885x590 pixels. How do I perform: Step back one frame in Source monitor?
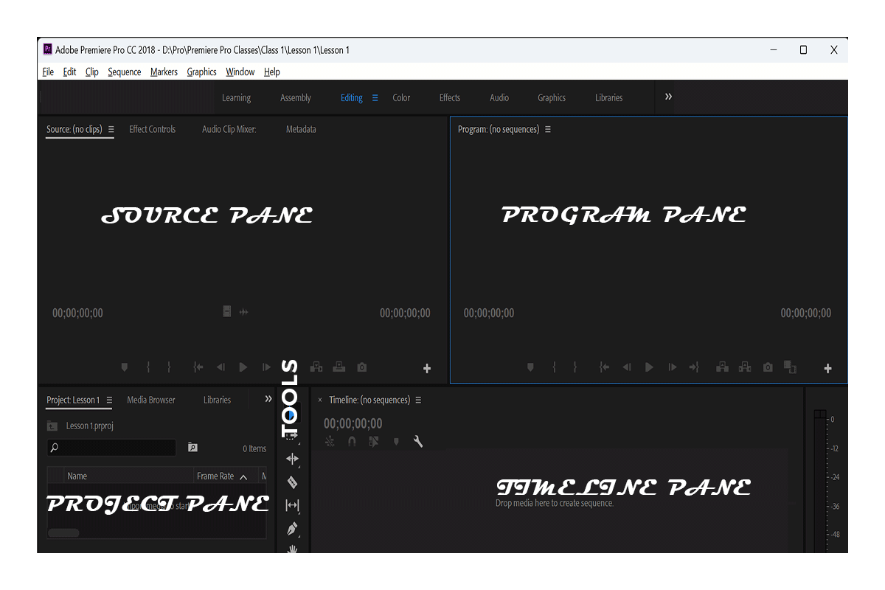point(221,367)
